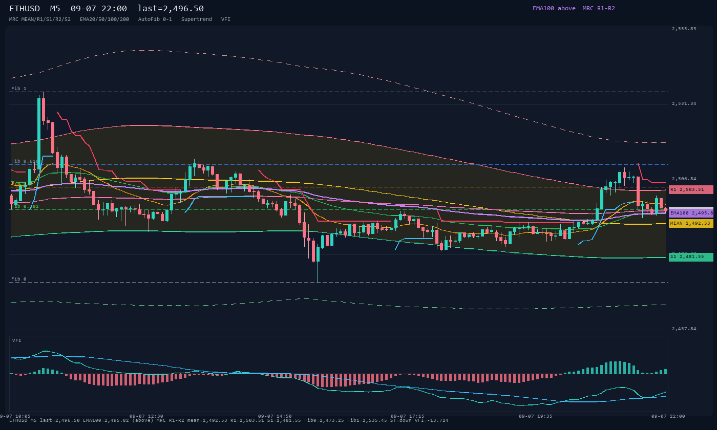Select the "MRC MEAN/R1/S1/R2/S2" legend entry
Image resolution: width=717 pixels, height=430 pixels.
tap(40, 19)
